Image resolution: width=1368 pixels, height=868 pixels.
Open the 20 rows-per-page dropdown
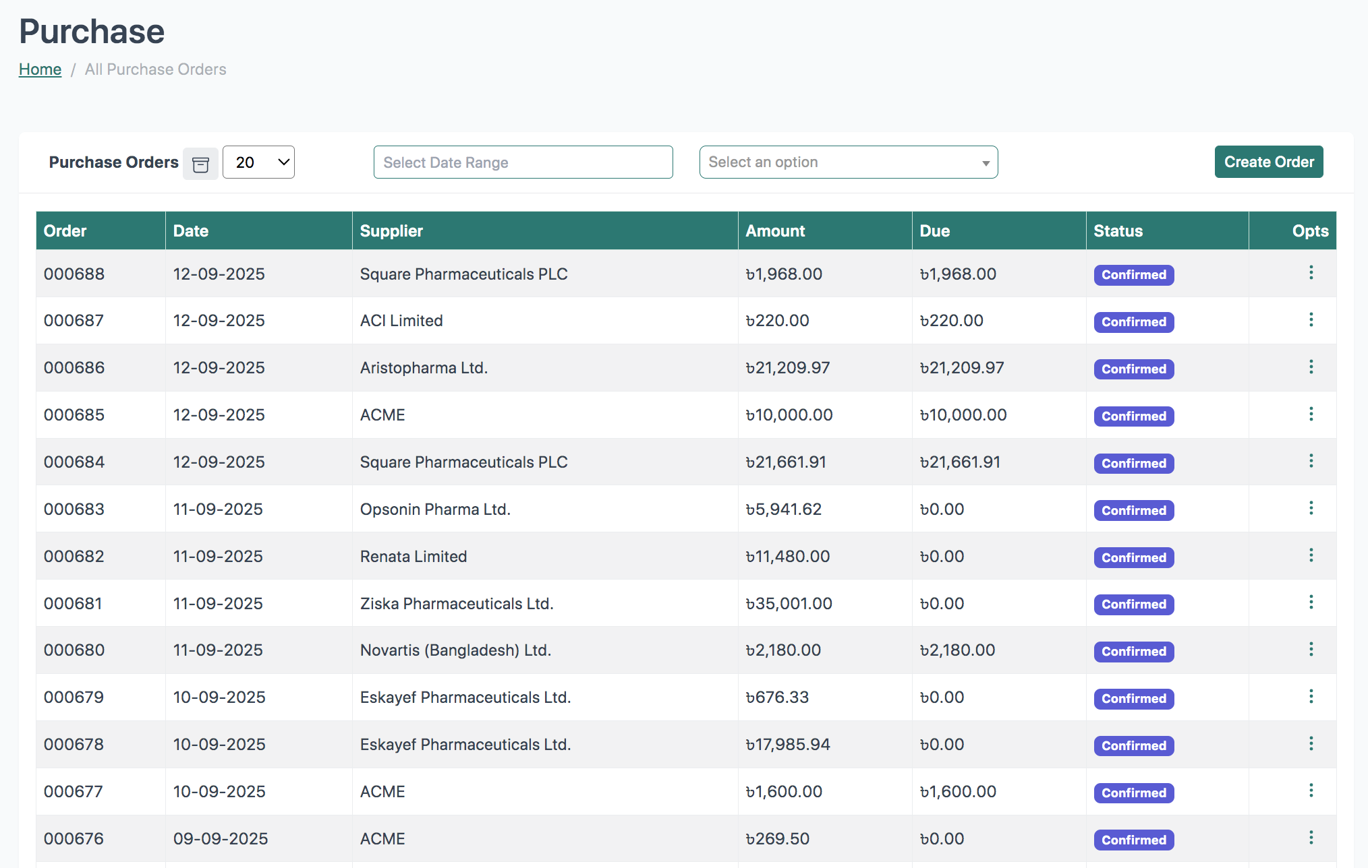tap(258, 162)
